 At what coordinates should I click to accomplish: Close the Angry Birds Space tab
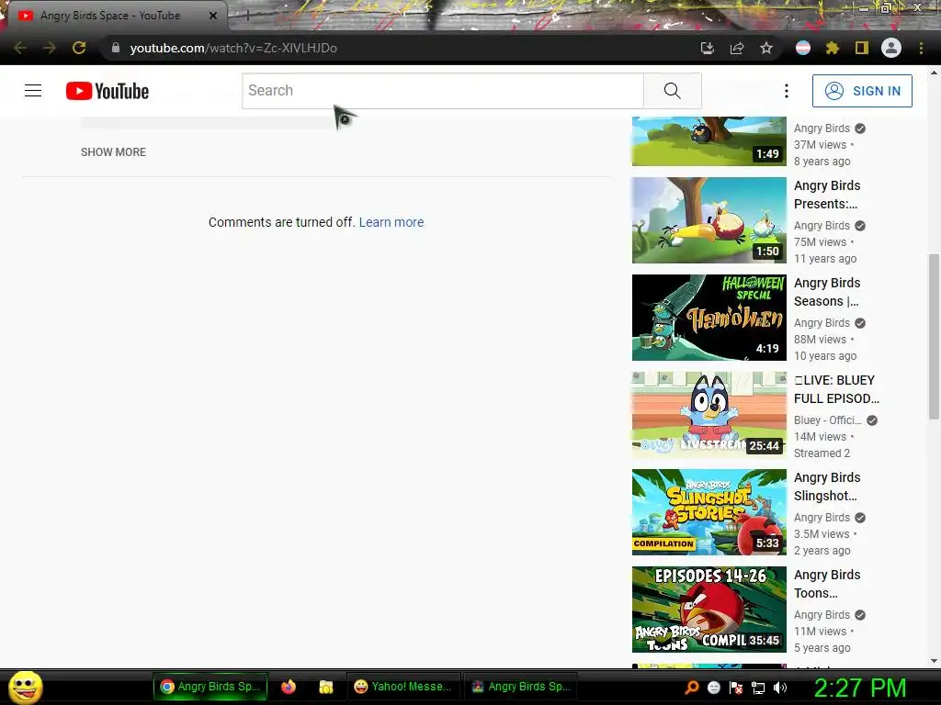tap(213, 16)
